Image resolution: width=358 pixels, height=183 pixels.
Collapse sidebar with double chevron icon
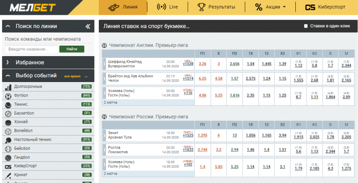click(88, 26)
